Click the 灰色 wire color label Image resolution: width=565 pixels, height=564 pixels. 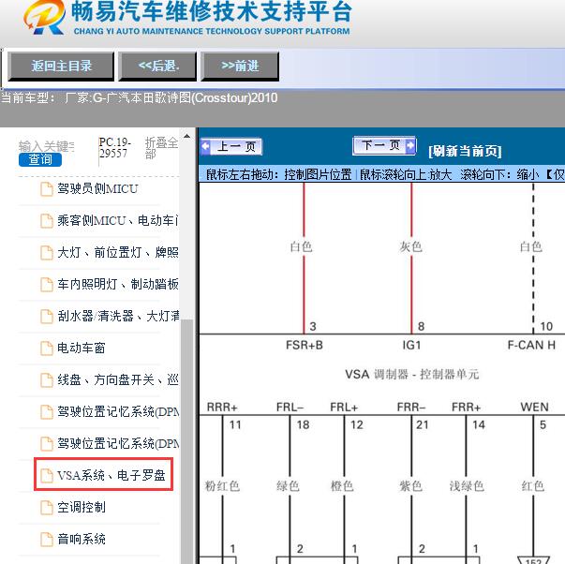click(x=410, y=246)
